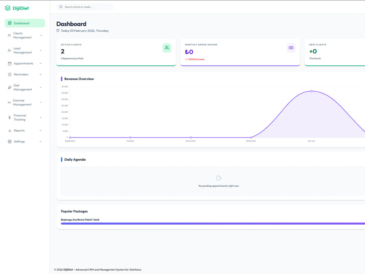The width and height of the screenshot is (365, 274).
Task: Click the Financial Tracking dollar icon
Action: click(9, 117)
